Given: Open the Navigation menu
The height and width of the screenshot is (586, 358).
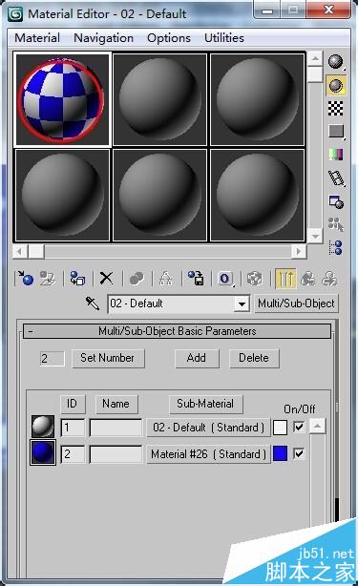Looking at the screenshot, I should (103, 38).
